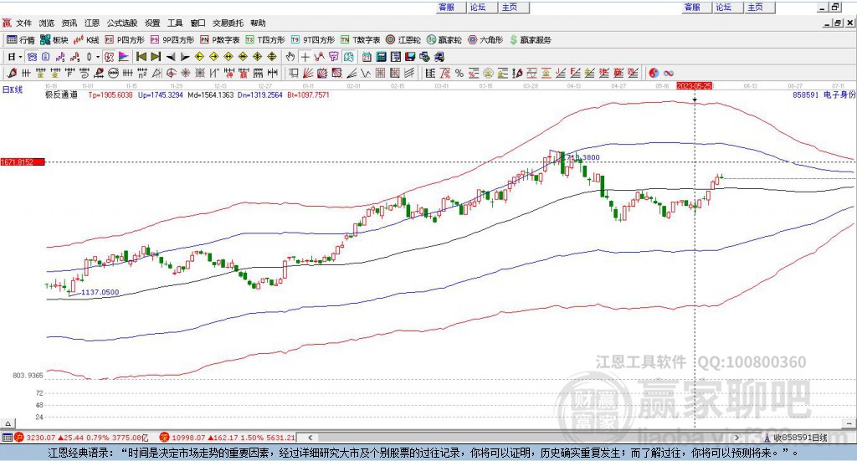
Task: Jump to last bar with skip-forward icon
Action: (x=156, y=57)
